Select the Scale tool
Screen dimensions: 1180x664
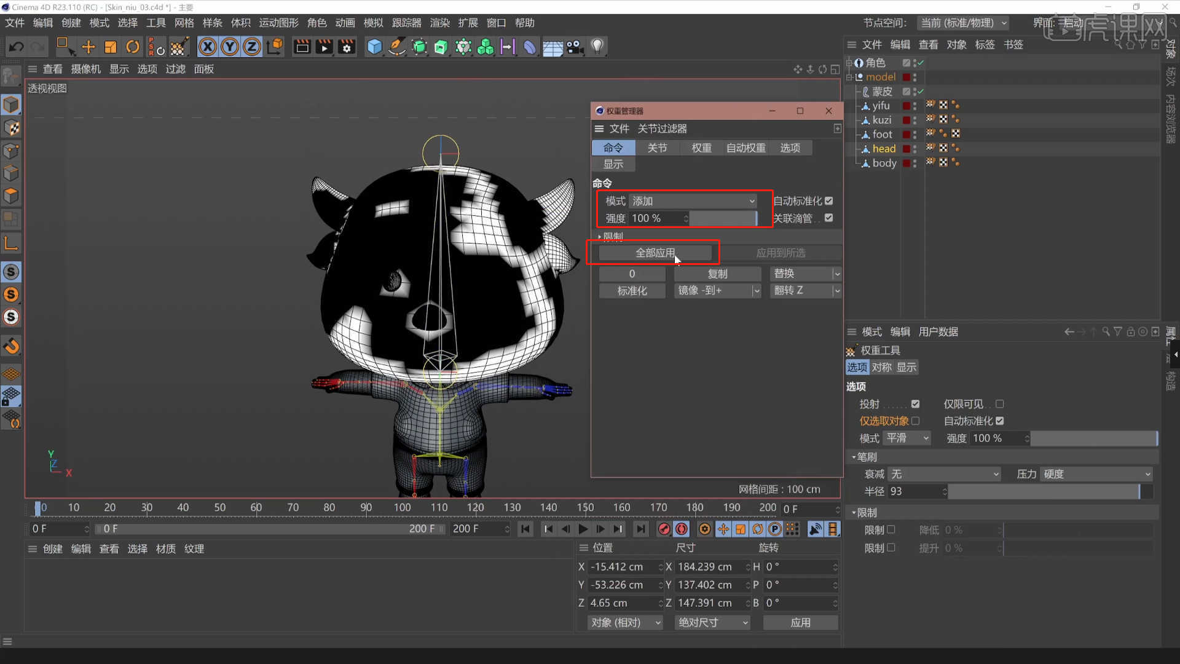(x=110, y=46)
